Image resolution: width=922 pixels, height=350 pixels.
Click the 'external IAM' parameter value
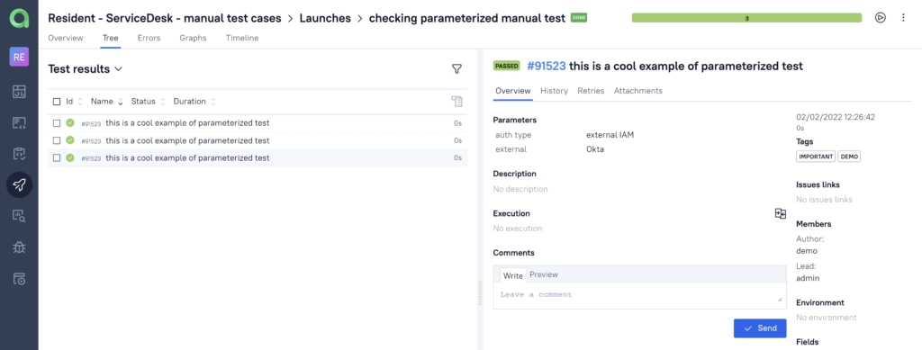(610, 135)
